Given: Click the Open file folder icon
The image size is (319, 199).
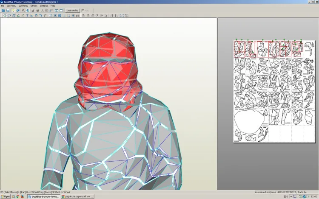Looking at the screenshot, I should (x=3, y=10).
